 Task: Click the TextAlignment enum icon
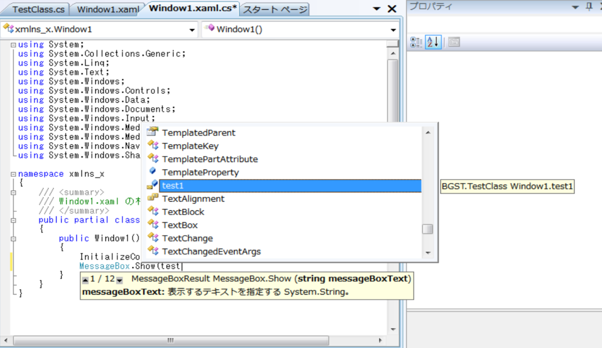153,198
